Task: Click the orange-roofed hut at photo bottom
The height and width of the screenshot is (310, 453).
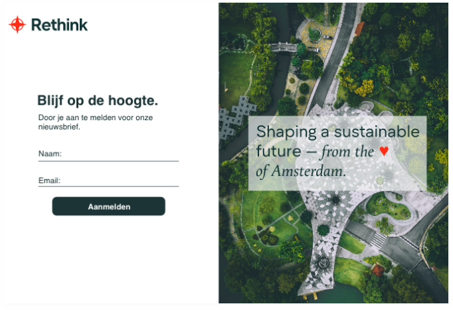Action: pos(378,270)
